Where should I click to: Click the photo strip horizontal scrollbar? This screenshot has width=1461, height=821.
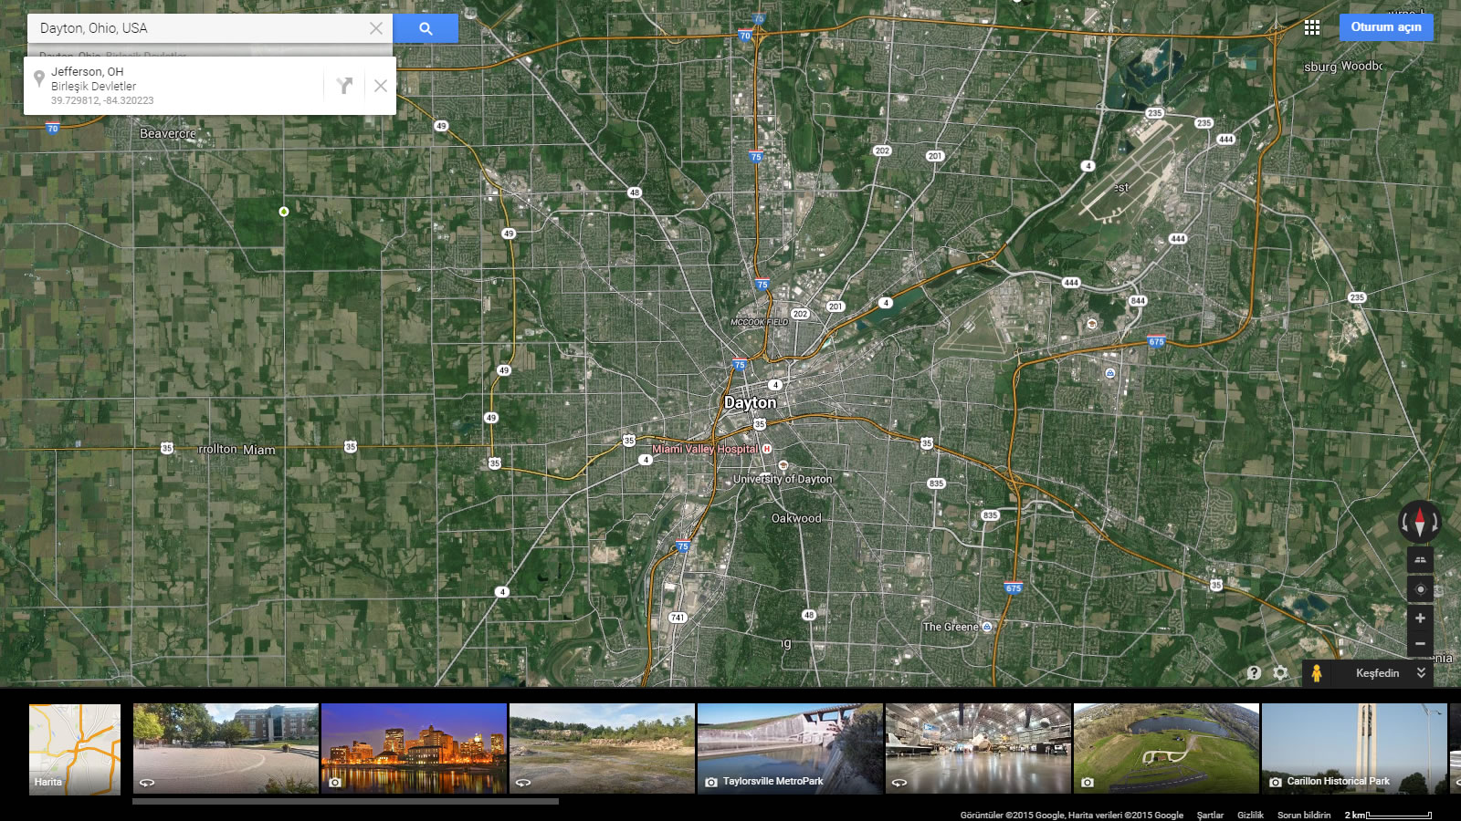click(x=345, y=802)
